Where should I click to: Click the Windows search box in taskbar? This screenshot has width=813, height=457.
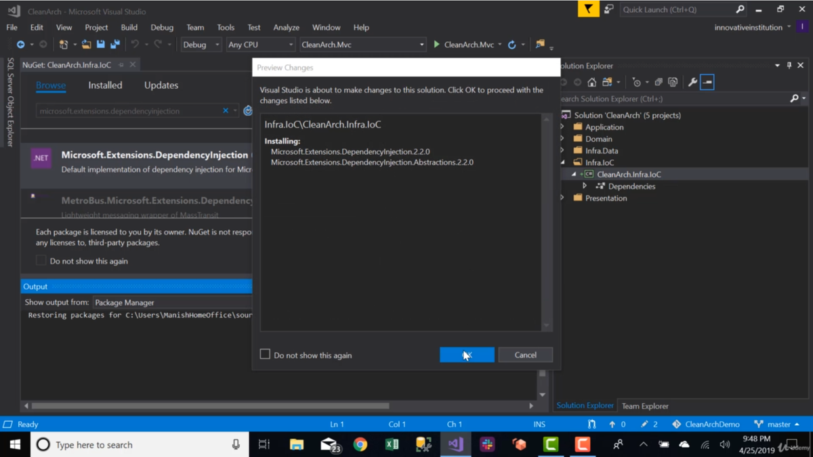coord(140,445)
